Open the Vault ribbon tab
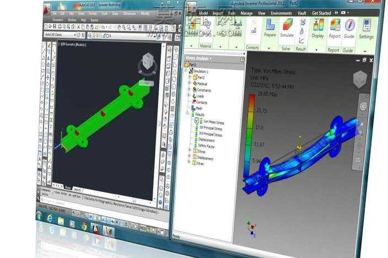Image resolution: width=388 pixels, height=258 pixels. point(302,13)
